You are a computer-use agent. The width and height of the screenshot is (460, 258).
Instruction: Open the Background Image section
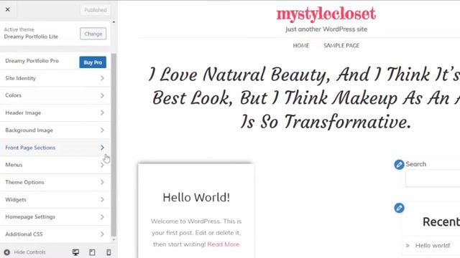coord(55,130)
